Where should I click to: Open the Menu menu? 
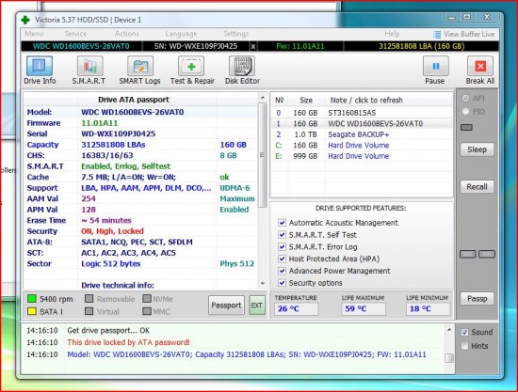[34, 34]
